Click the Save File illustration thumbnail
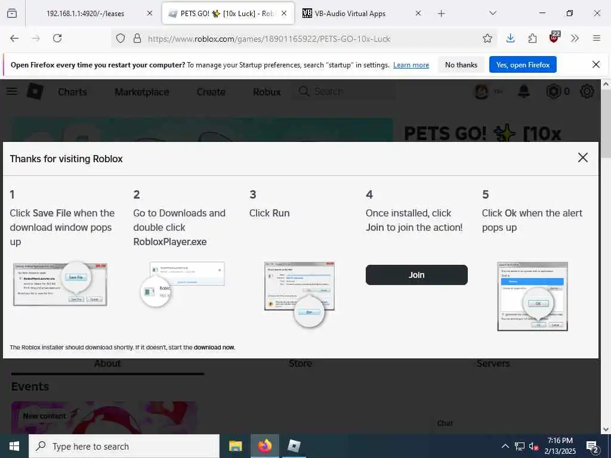 coord(60,284)
